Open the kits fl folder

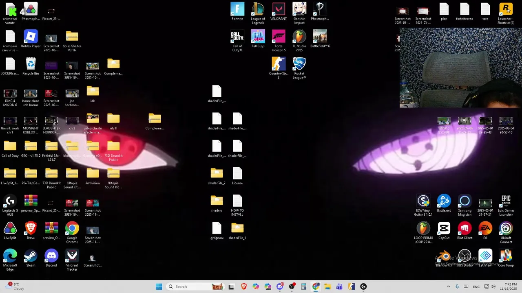click(113, 121)
